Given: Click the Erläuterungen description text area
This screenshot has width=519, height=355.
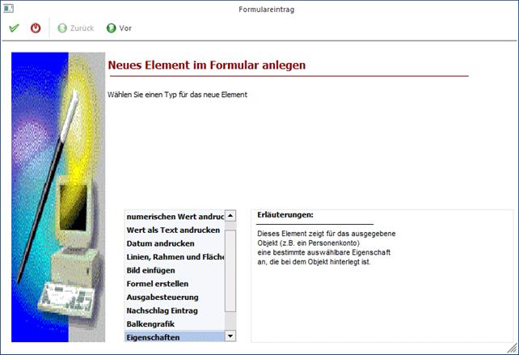Looking at the screenshot, I should [x=380, y=275].
